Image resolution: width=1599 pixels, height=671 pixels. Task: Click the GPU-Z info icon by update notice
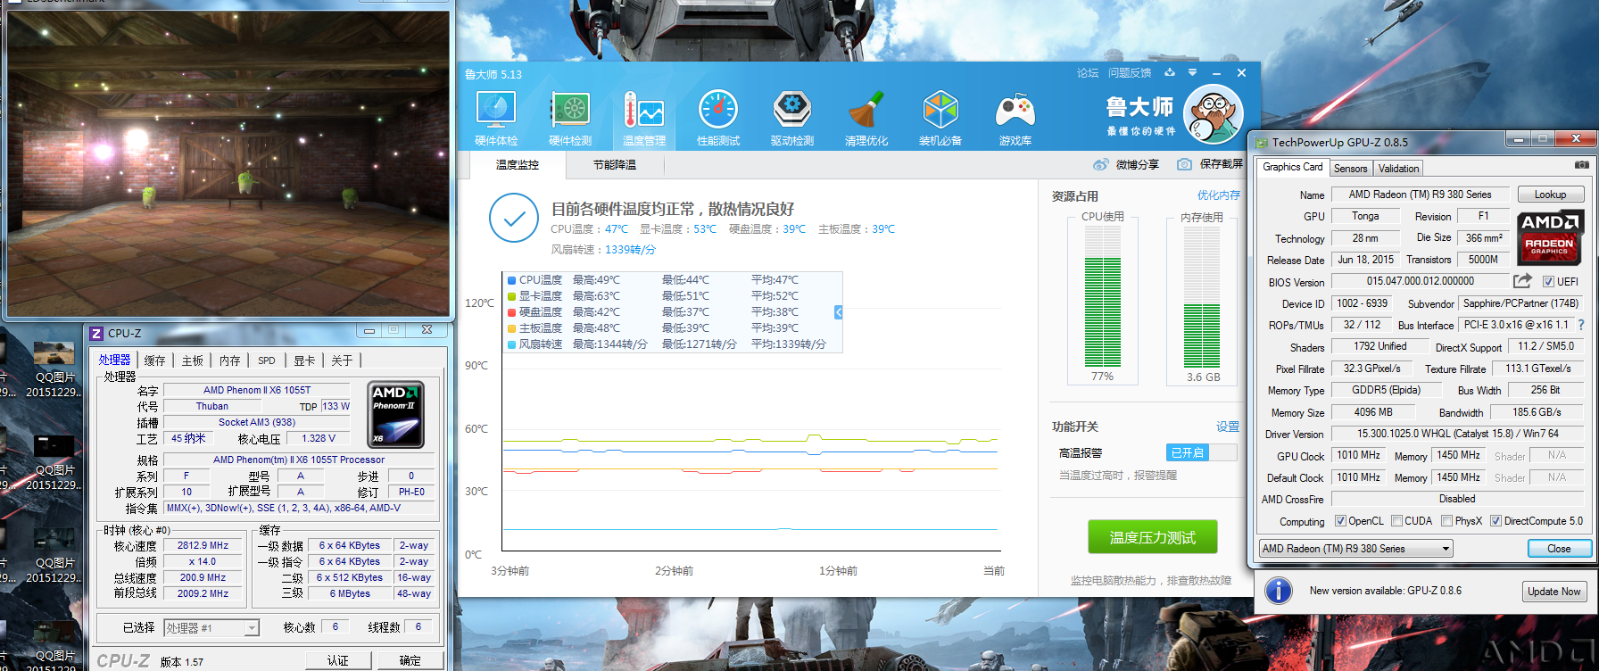(1279, 591)
